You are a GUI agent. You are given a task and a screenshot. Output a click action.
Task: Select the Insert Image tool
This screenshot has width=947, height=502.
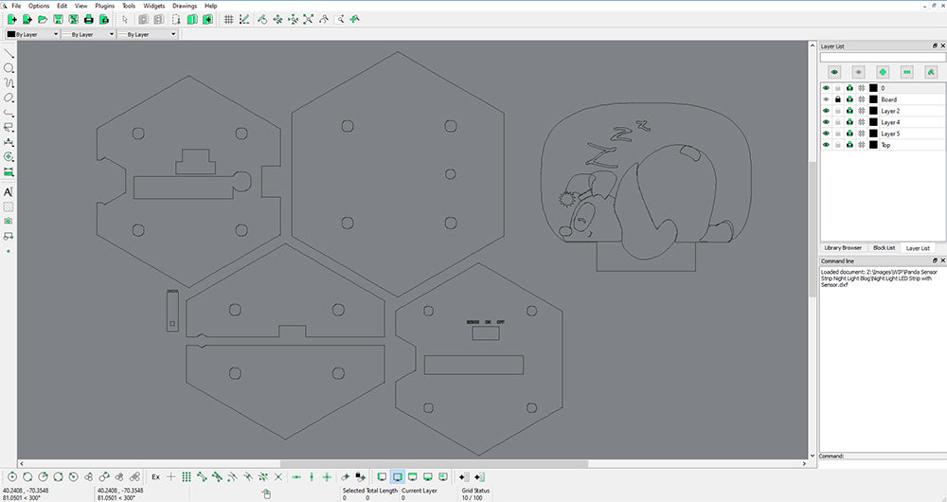point(9,221)
